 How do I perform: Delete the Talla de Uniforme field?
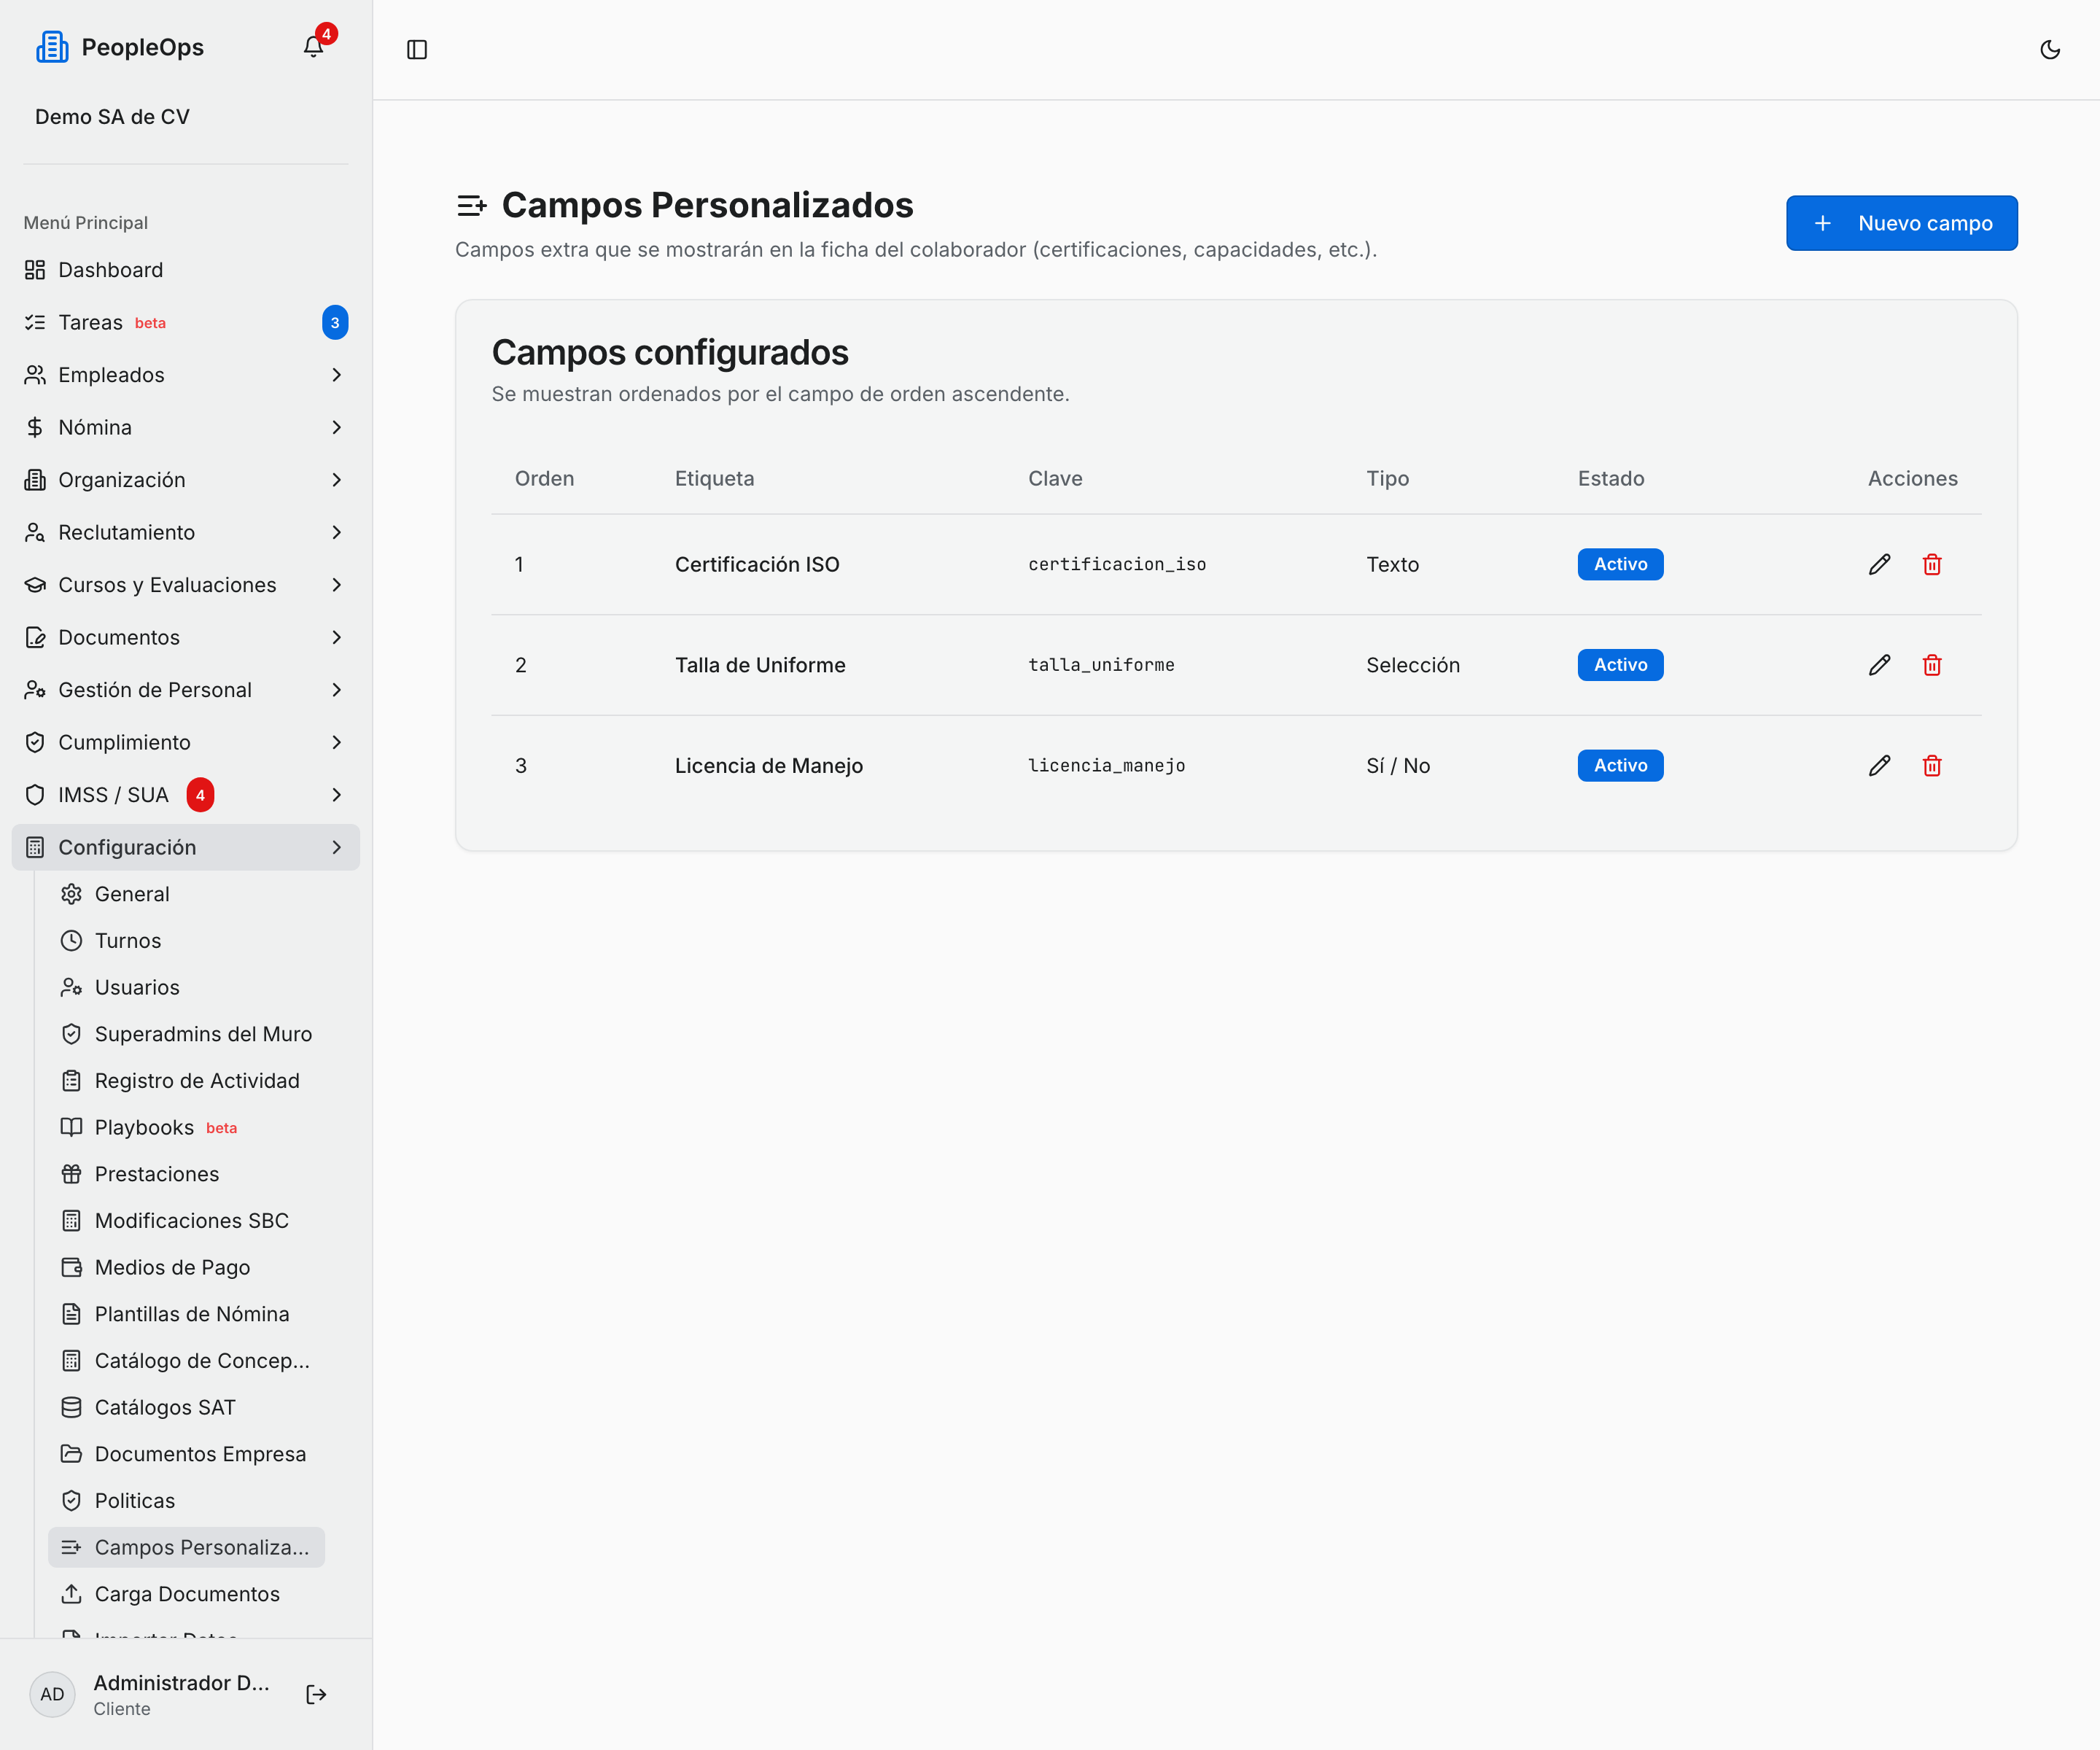coord(1932,665)
